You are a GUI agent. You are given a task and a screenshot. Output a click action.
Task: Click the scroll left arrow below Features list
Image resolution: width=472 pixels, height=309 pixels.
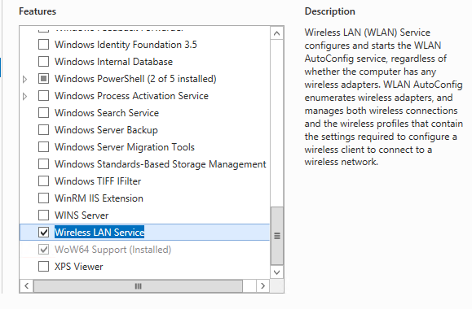coord(26,285)
